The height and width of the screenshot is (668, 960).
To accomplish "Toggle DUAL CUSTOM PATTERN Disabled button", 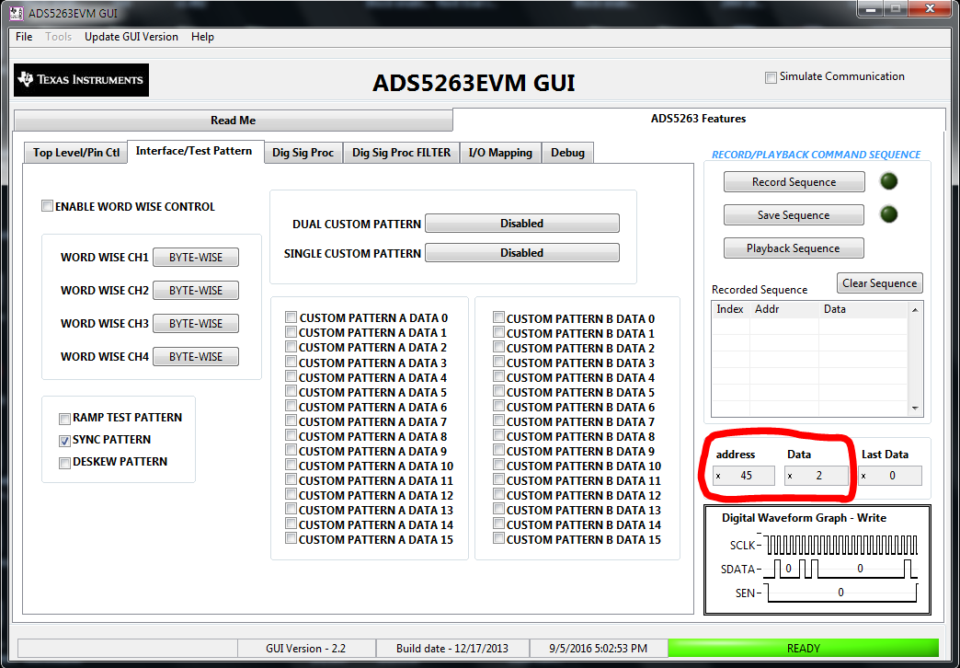I will [x=522, y=223].
